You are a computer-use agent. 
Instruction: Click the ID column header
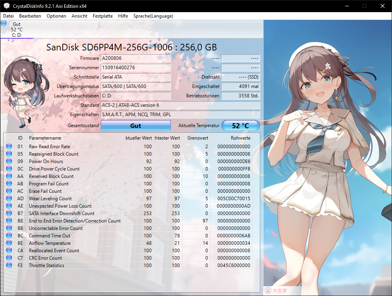[20, 138]
